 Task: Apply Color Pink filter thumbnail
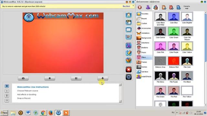click(x=160, y=46)
